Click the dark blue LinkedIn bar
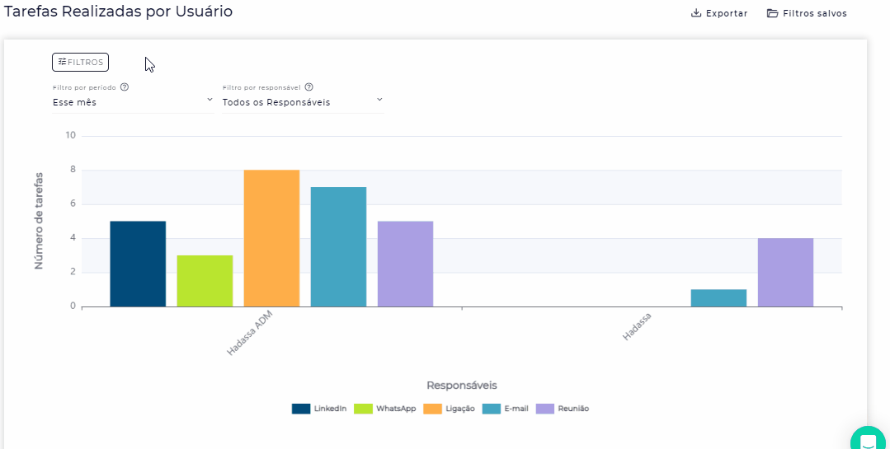 click(x=138, y=264)
